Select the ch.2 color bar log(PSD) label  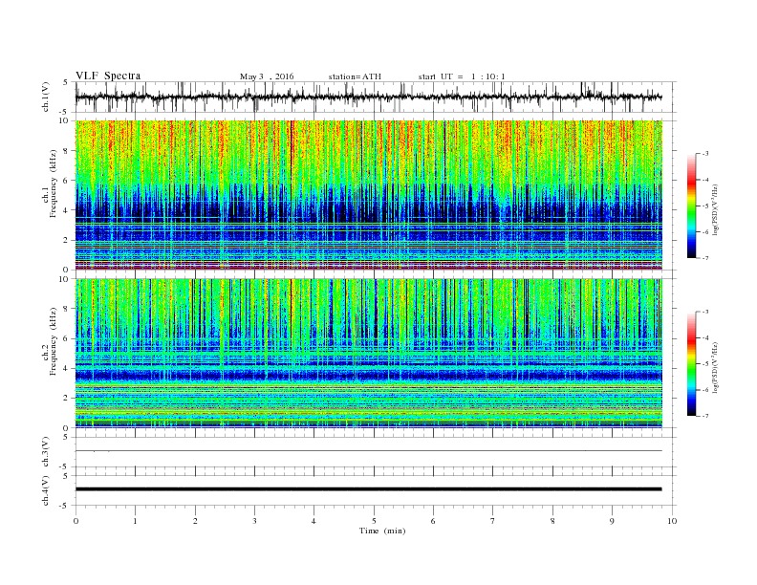(716, 367)
